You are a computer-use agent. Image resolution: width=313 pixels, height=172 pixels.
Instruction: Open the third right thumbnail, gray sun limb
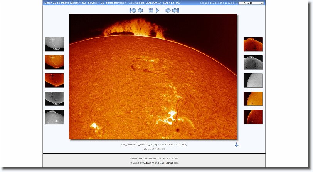253,80
